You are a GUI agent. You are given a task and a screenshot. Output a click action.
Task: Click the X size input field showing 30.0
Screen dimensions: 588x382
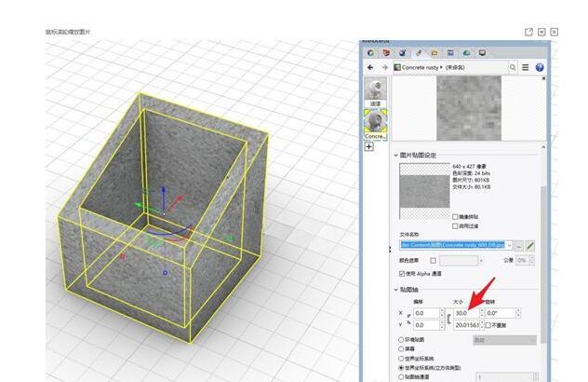464,314
